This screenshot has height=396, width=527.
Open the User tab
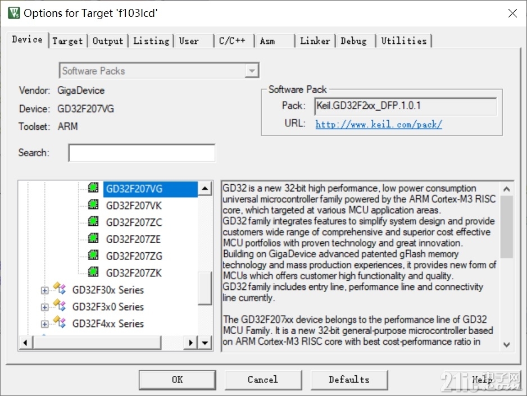[x=194, y=41]
